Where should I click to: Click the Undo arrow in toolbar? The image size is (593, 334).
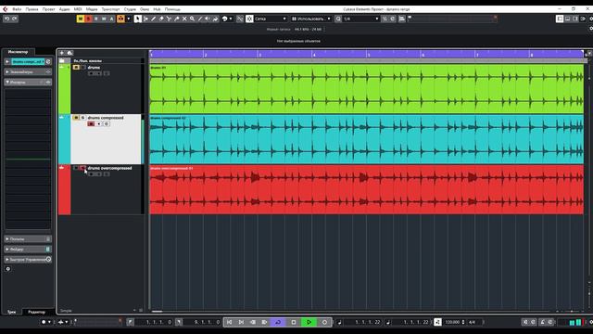(6, 19)
